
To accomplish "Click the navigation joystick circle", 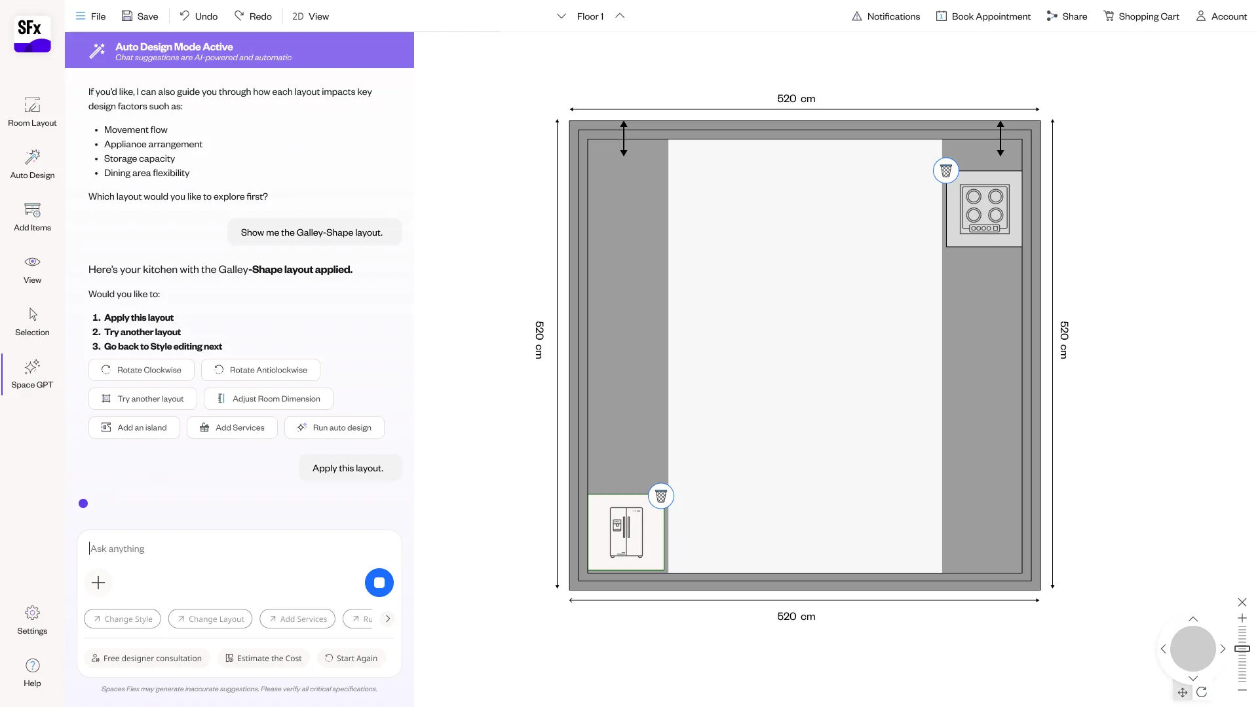I will [x=1192, y=649].
